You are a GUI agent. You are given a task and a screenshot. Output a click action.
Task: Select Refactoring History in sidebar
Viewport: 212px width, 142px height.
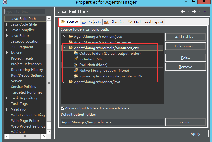27,70
